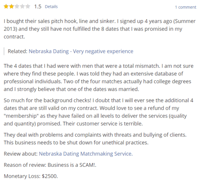Open Nebraska Dating - Very negative experience link
204x182 pixels.
pos(81,51)
